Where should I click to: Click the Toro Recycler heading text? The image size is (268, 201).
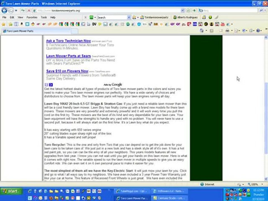(x=55, y=145)
